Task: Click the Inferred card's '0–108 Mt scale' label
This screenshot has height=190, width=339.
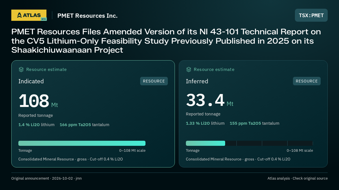Action: pos(300,151)
